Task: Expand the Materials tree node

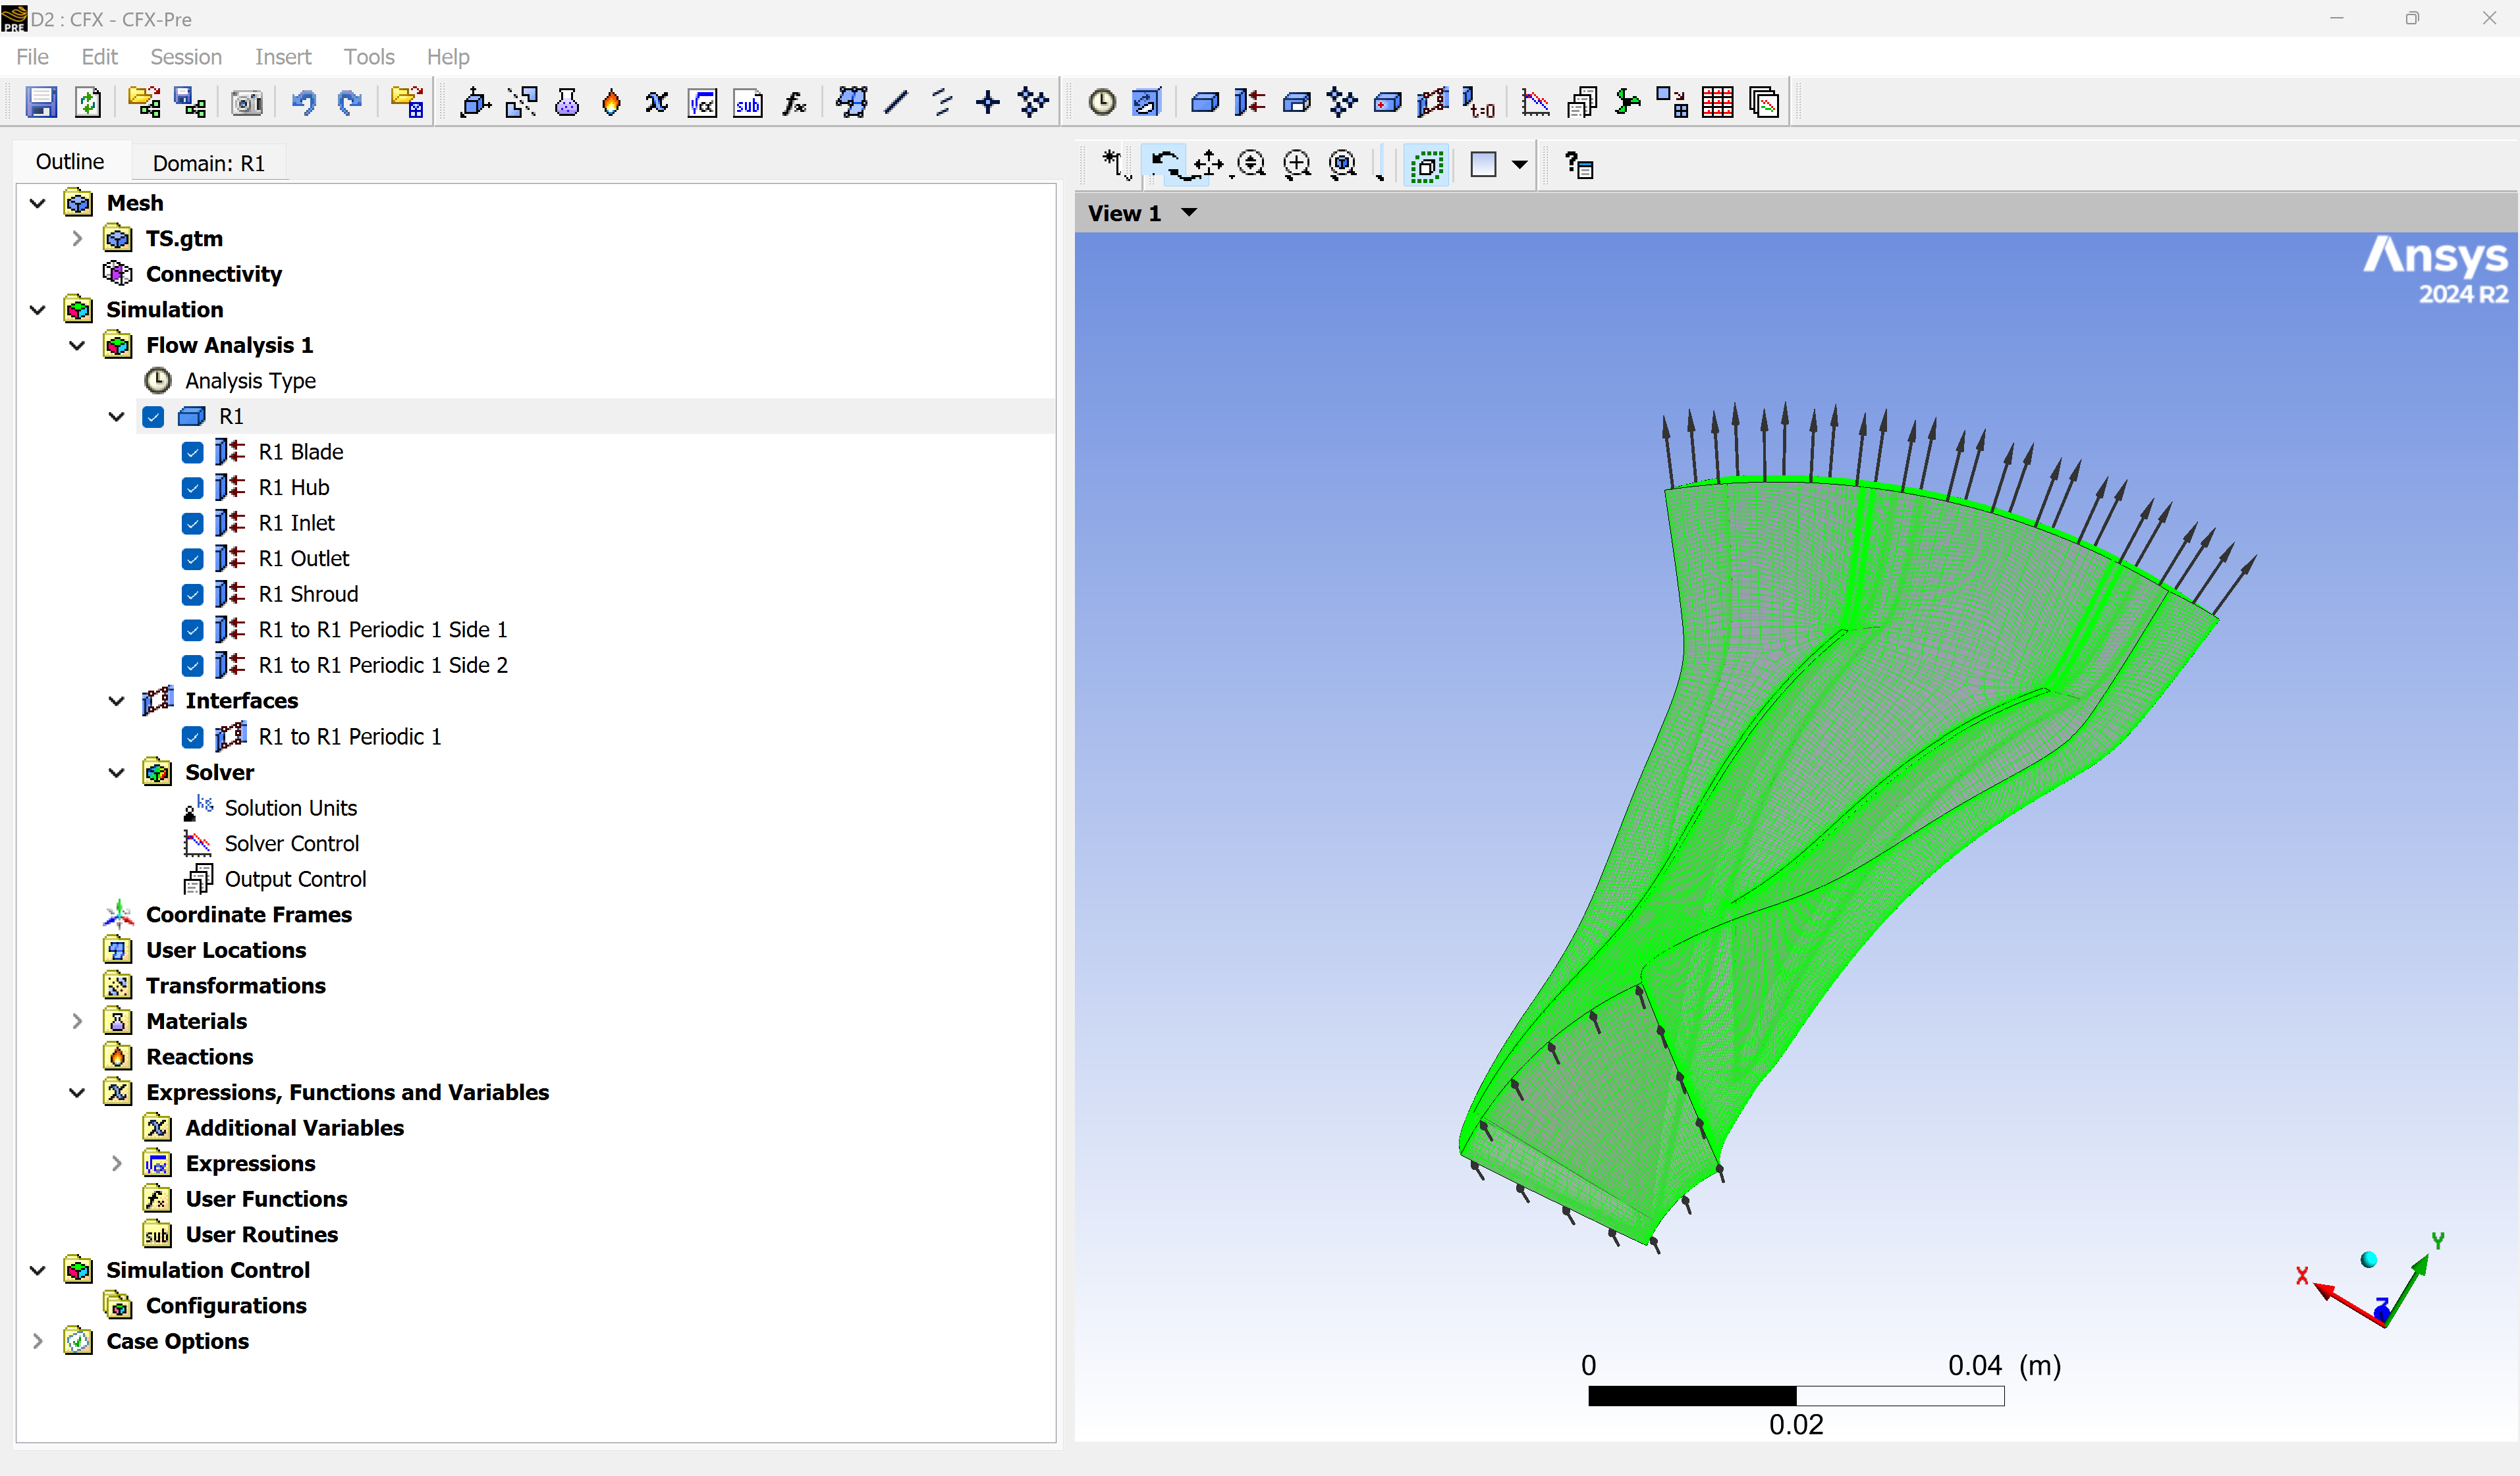Action: (x=77, y=1021)
